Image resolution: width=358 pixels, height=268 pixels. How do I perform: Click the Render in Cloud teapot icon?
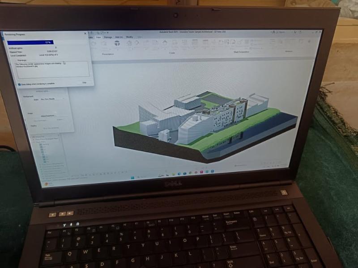coord(117,43)
